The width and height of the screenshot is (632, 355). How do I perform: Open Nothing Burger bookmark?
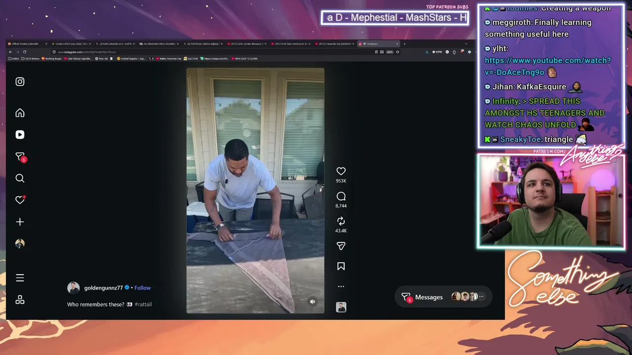click(52, 59)
